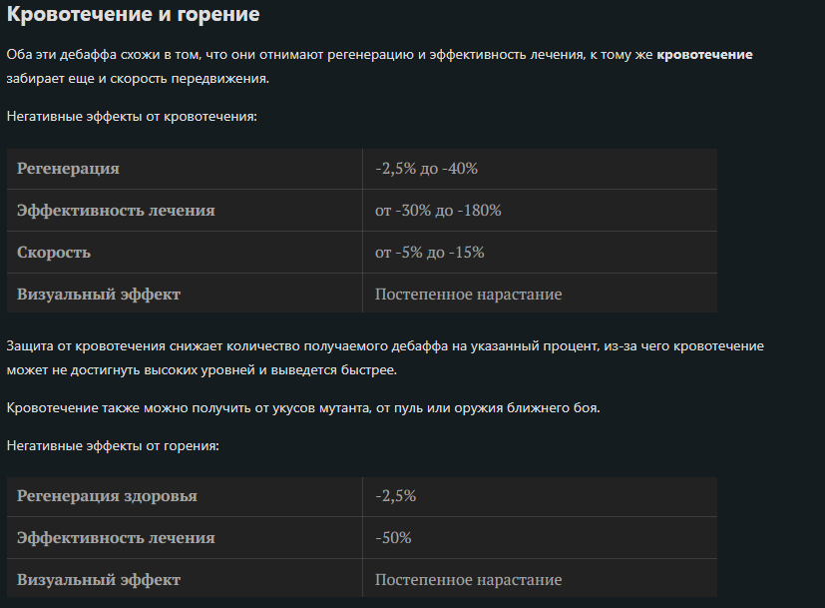The height and width of the screenshot is (608, 825).
Task: Click Постепенное нарастание in the bleeding table
Action: click(x=468, y=294)
